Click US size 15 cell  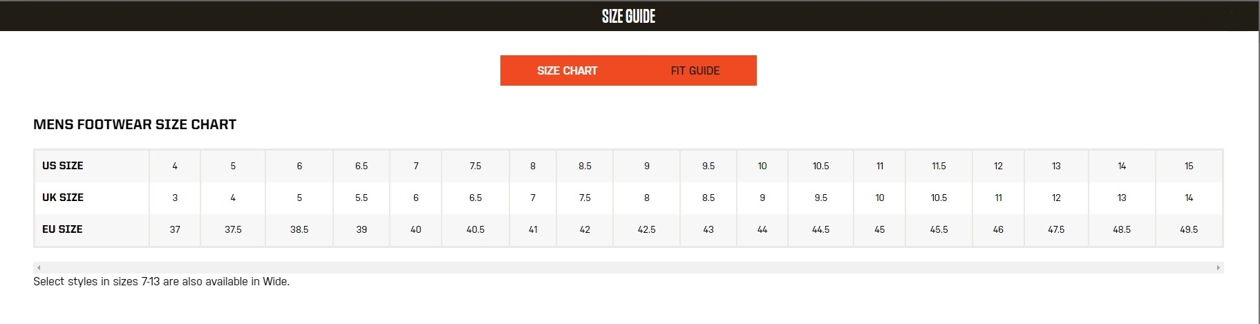coord(1189,166)
